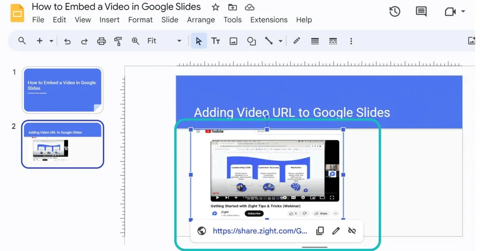
Task: Open the View menu
Action: 83,20
